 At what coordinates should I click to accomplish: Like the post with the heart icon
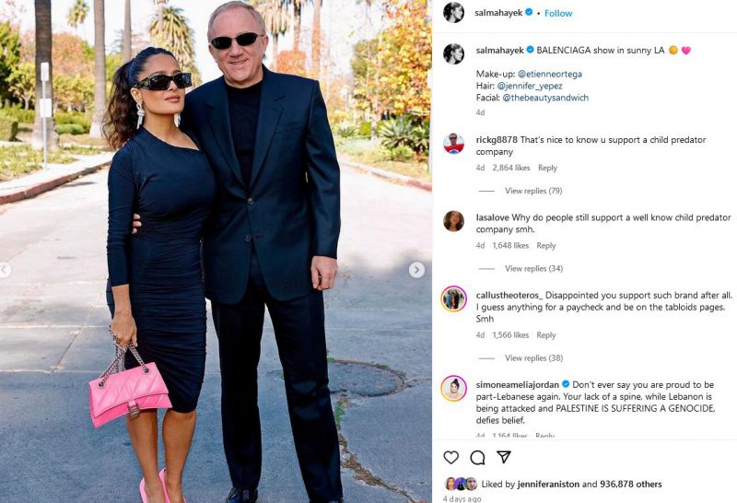click(451, 458)
